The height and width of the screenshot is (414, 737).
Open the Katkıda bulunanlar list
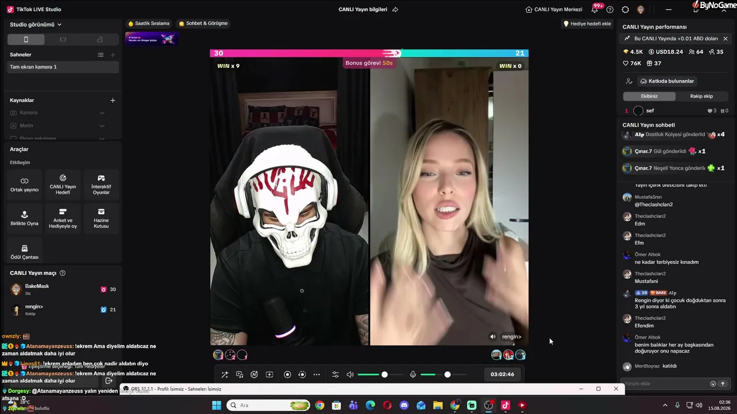pyautogui.click(x=667, y=81)
